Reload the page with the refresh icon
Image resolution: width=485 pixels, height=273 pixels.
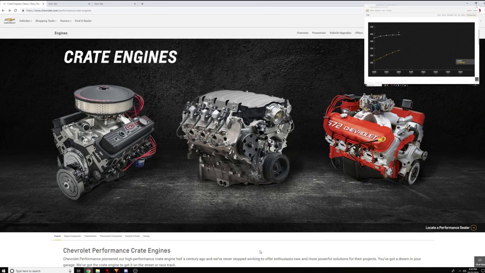[15, 10]
